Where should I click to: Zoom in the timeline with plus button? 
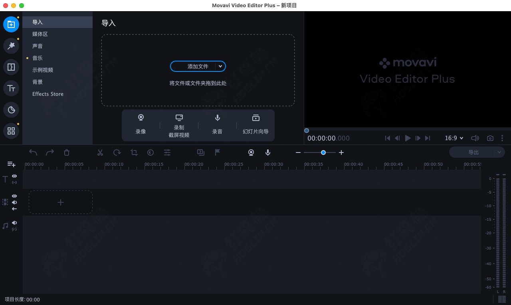coord(341,152)
